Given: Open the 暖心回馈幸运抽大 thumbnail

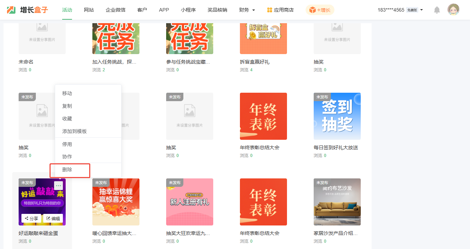Looking at the screenshot, I should tap(116, 202).
